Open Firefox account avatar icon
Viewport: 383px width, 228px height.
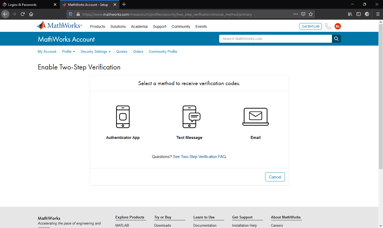coord(367,14)
